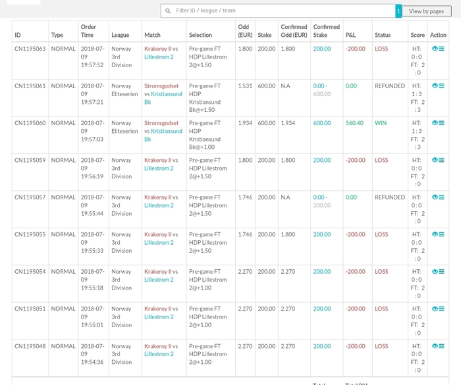This screenshot has height=385, width=461.
Task: View order CN1195054 via the eye icon
Action: coord(435,272)
